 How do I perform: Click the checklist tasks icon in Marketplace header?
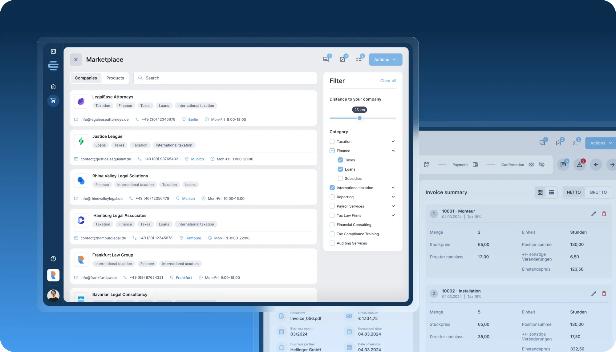tap(359, 59)
